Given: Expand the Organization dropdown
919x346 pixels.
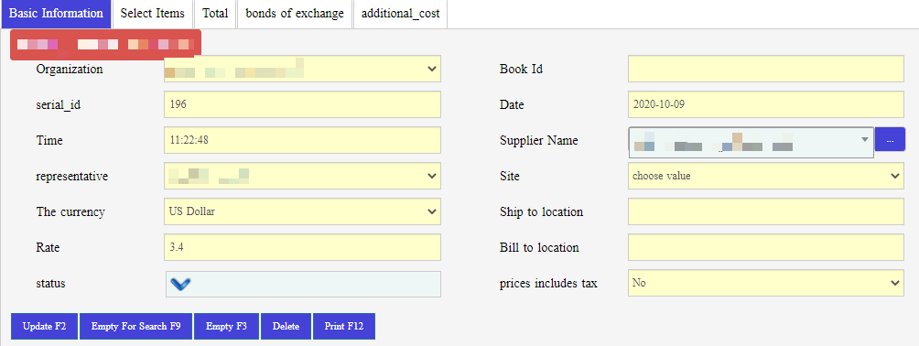Looking at the screenshot, I should click(x=302, y=70).
